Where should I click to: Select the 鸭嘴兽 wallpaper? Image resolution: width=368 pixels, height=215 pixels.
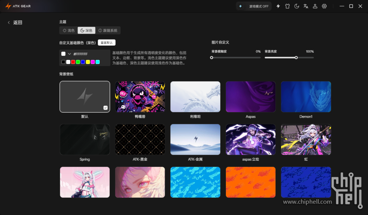[140, 97]
